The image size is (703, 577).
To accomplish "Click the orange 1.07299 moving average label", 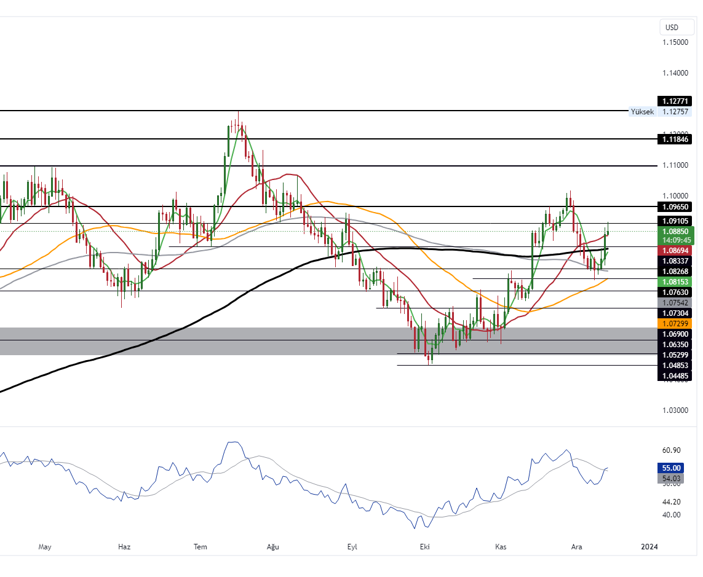I will (675, 323).
